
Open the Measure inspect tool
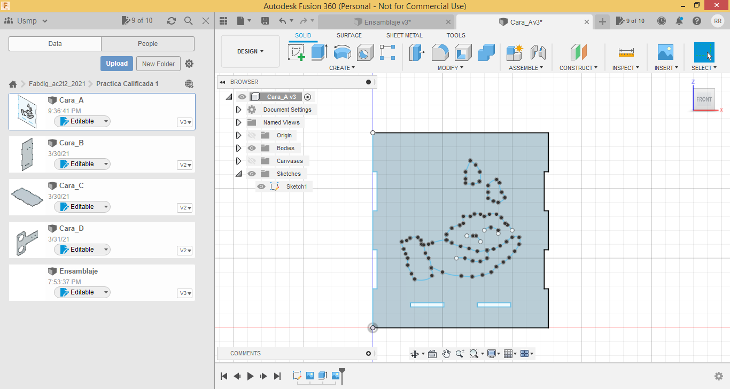[626, 52]
